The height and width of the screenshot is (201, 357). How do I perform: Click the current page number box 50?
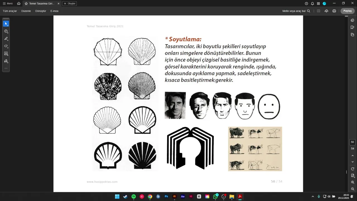tap(353, 142)
